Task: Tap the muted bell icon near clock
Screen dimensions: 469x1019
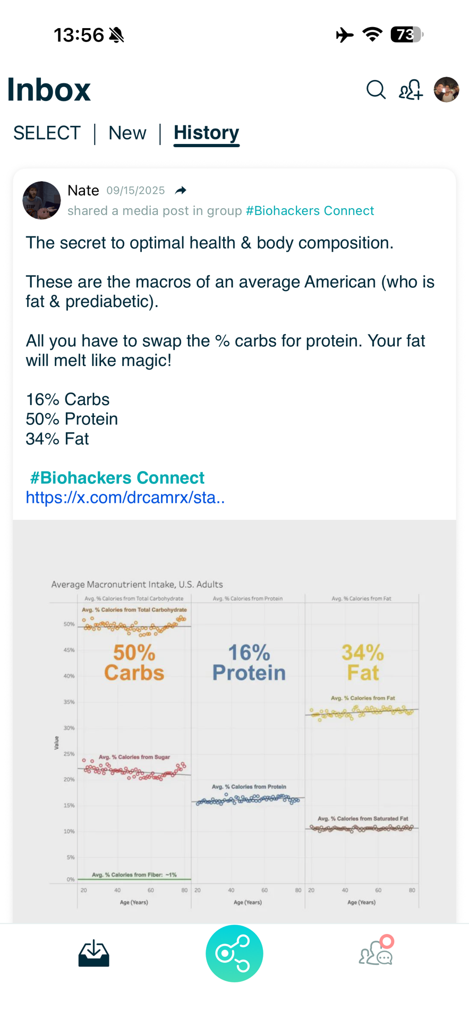Action: click(x=116, y=35)
